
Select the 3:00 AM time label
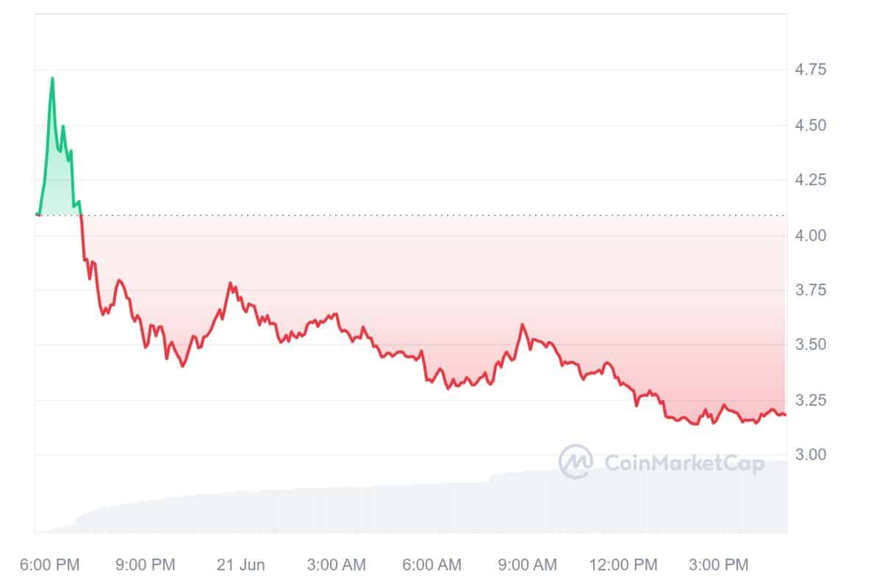[x=337, y=564]
